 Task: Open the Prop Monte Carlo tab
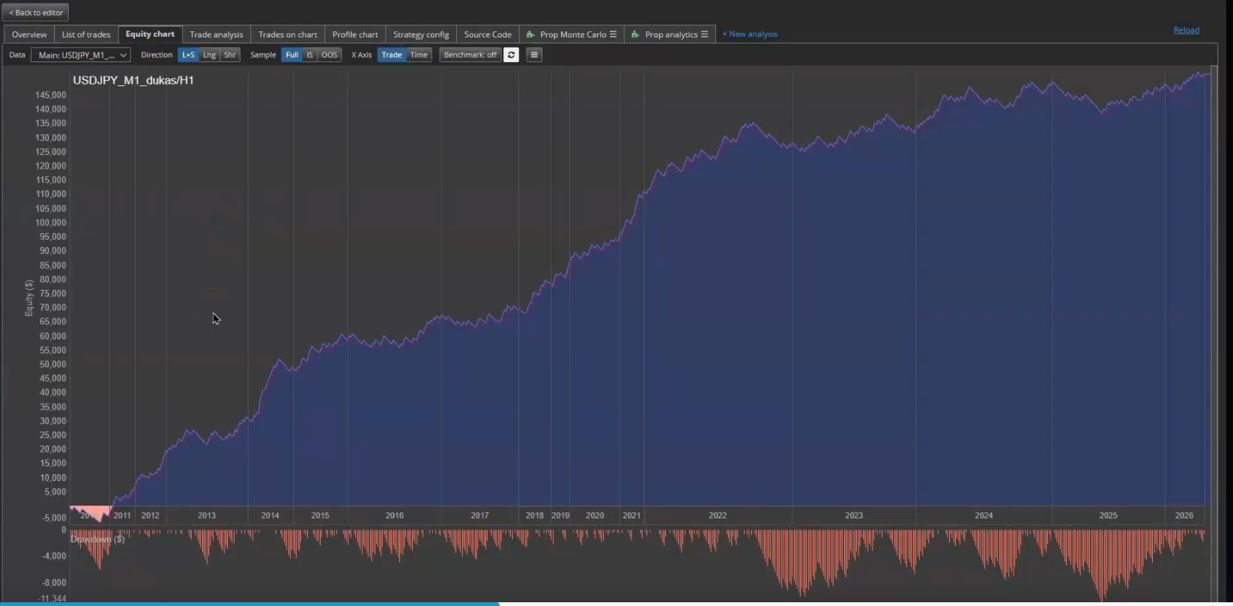[573, 34]
